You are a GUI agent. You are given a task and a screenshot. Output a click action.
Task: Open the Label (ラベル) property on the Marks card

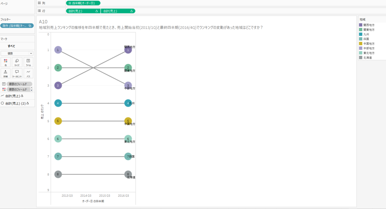pos(28,62)
